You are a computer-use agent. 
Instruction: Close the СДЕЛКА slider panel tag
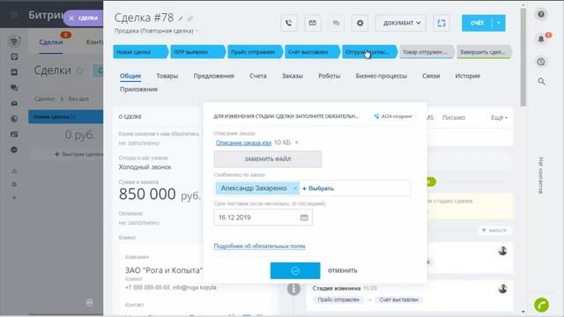(x=71, y=18)
